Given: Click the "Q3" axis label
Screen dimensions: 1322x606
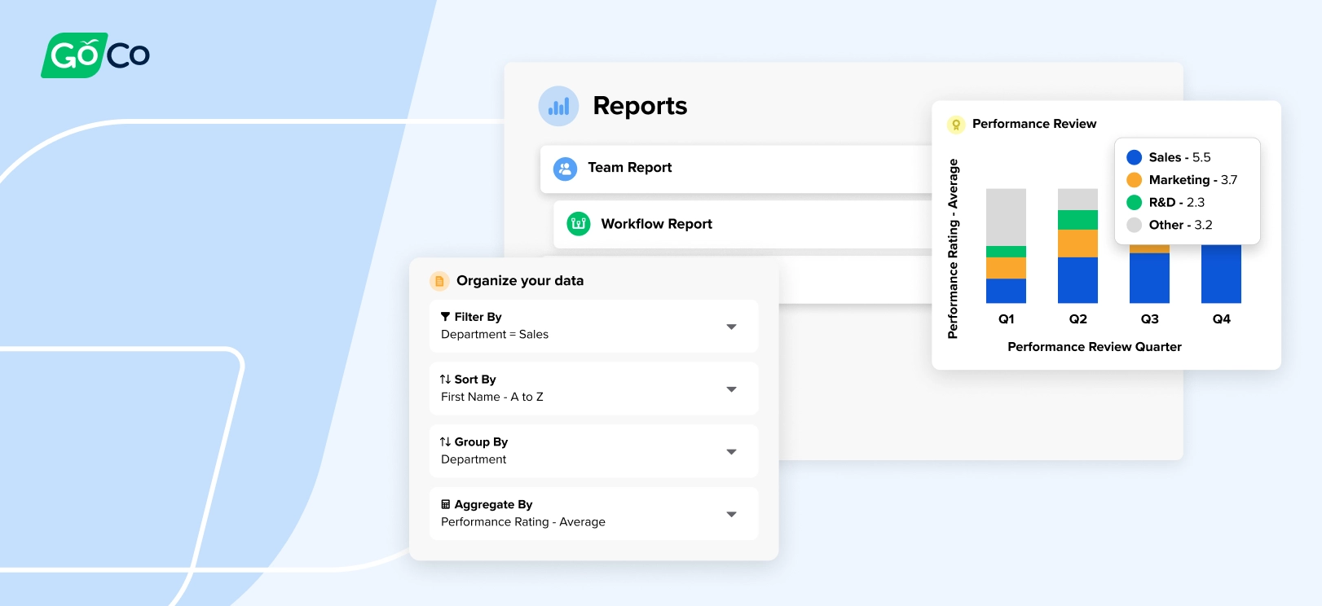Looking at the screenshot, I should [1150, 319].
